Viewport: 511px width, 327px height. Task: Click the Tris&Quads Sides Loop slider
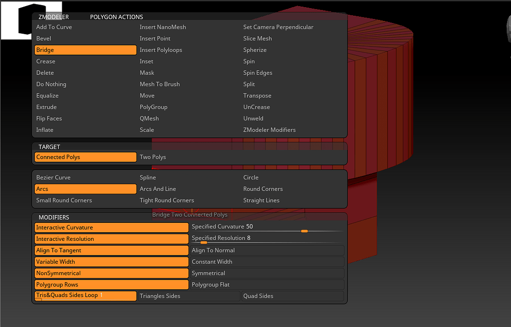85,296
